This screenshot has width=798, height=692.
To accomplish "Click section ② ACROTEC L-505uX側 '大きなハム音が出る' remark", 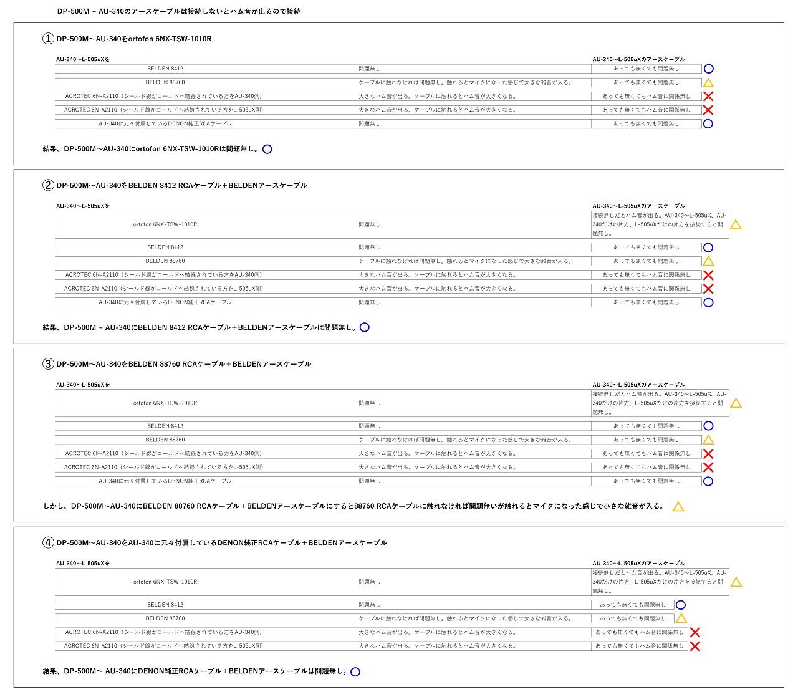I will pos(438,289).
